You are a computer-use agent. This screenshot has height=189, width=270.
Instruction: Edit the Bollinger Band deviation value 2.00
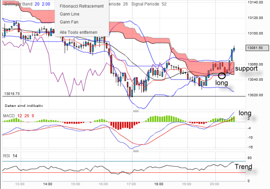point(46,4)
